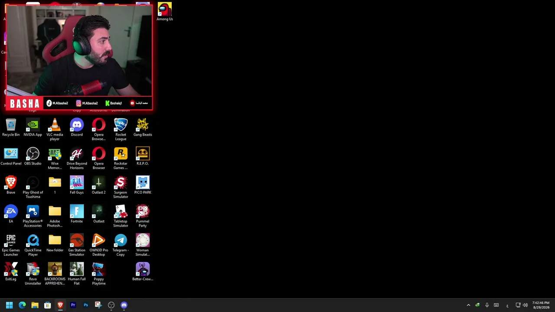Image resolution: width=555 pixels, height=312 pixels.
Task: Switch to OBS Studio on the taskbar
Action: 111,305
